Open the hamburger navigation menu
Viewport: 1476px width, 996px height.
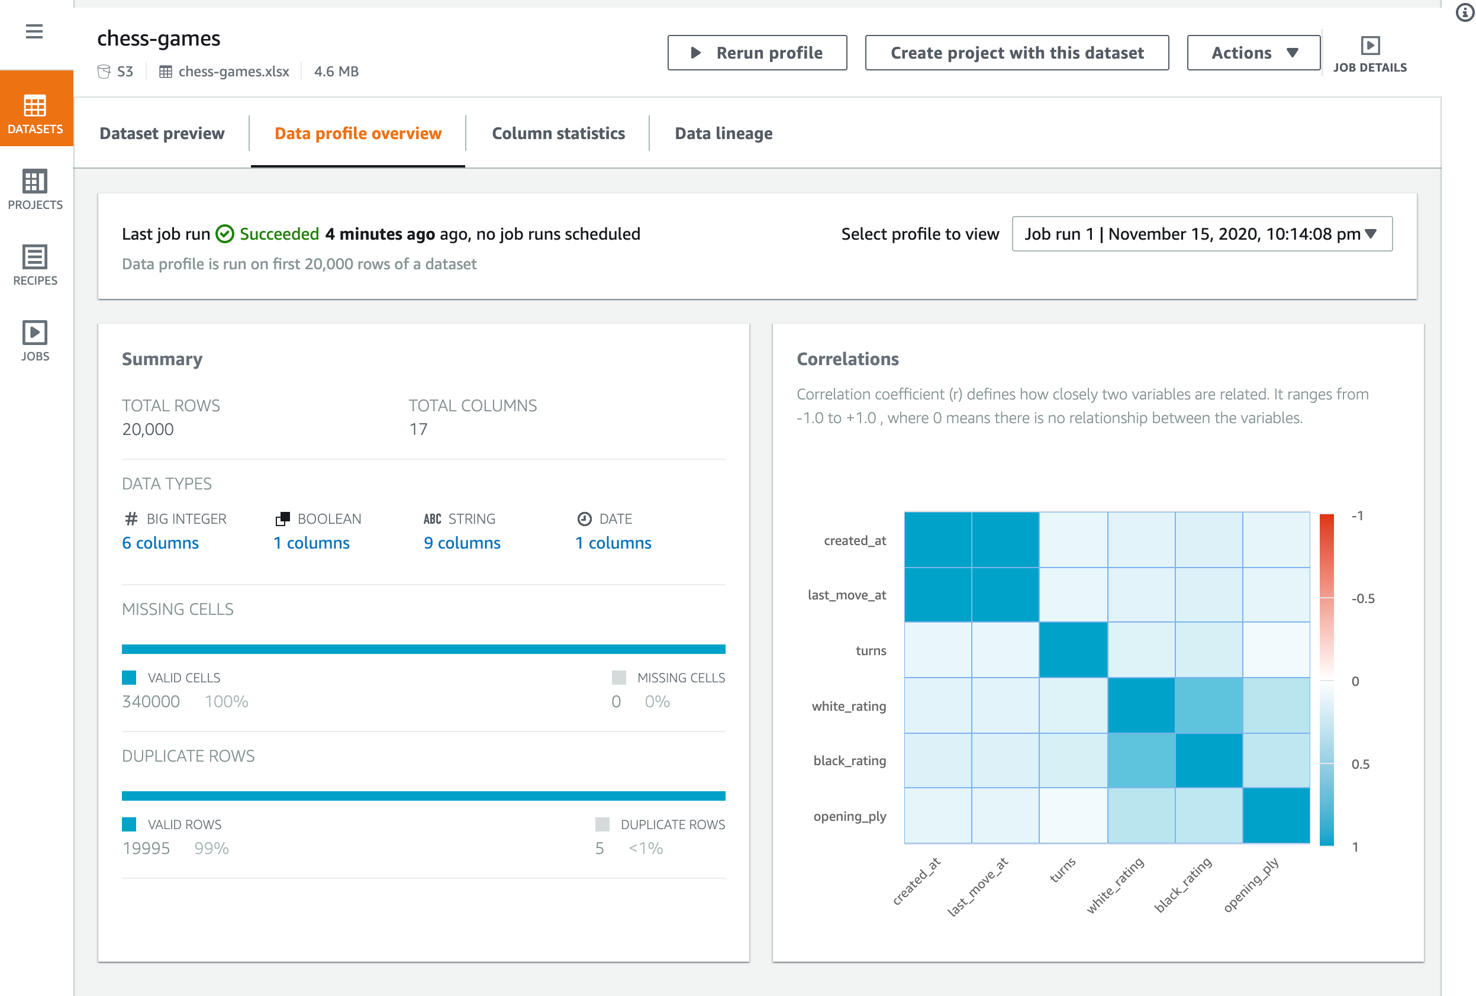pyautogui.click(x=34, y=31)
